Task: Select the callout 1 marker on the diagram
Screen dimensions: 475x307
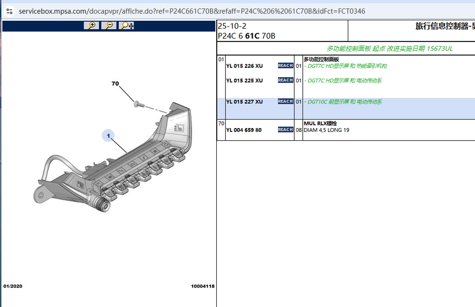Action: coord(108,135)
